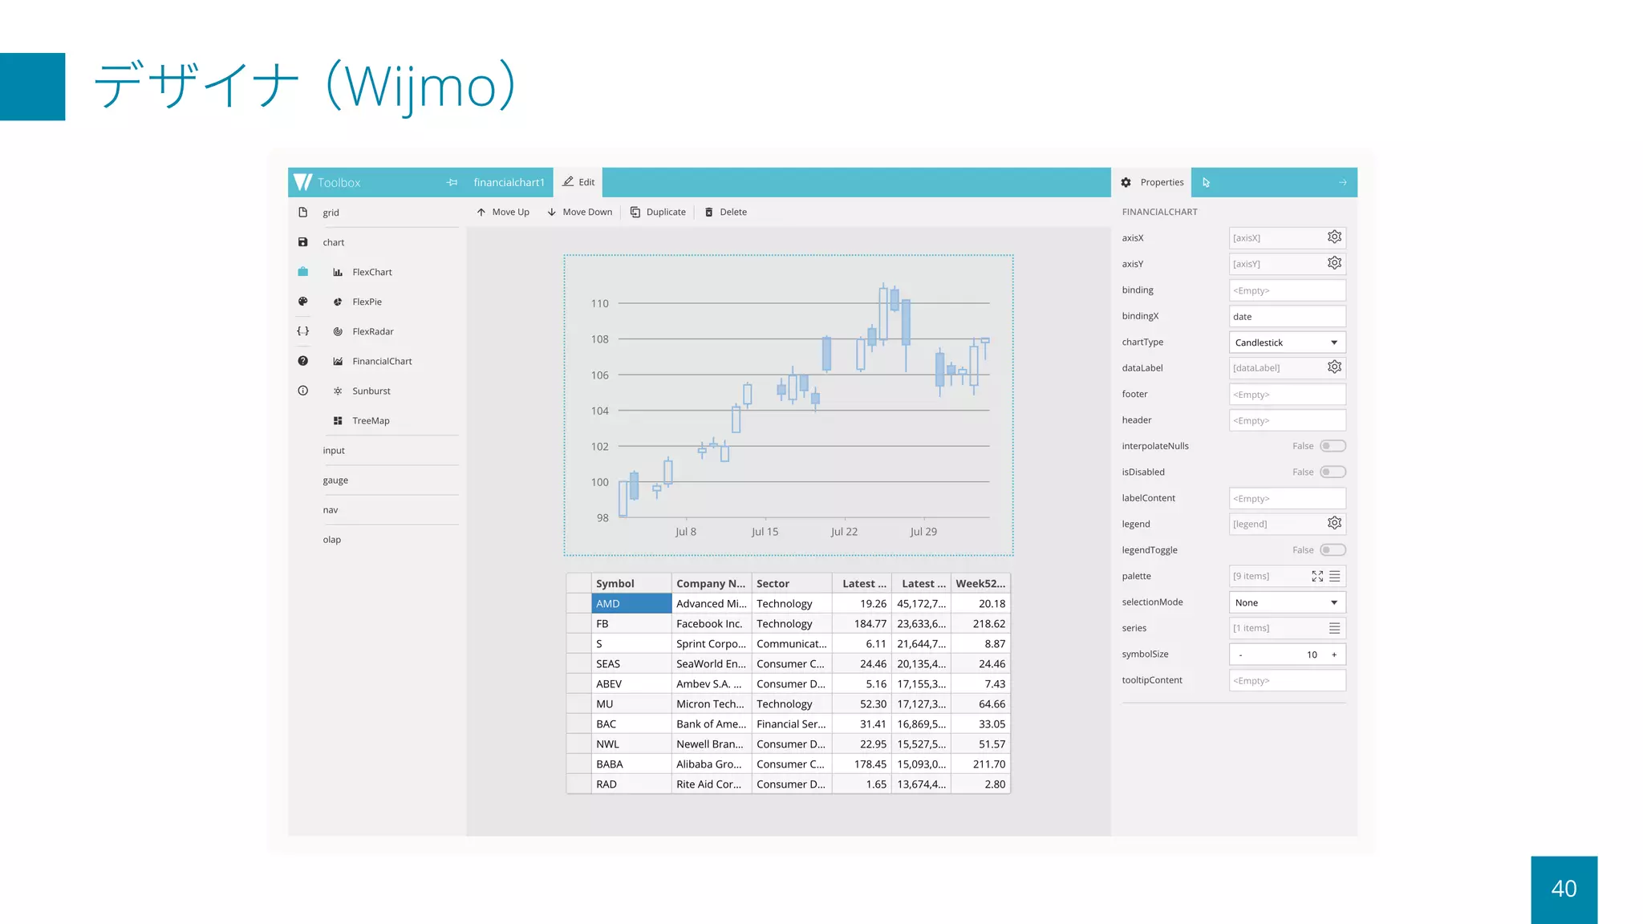This screenshot has height=924, width=1643.
Task: Click the palette icon in left sidebar
Action: click(302, 302)
